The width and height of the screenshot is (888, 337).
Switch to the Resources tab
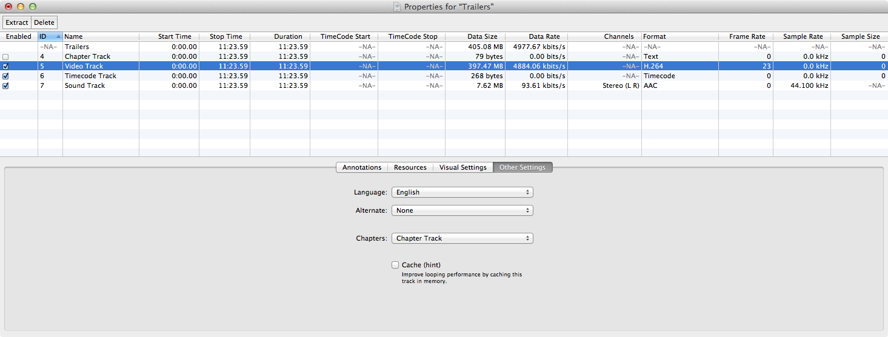pyautogui.click(x=410, y=167)
